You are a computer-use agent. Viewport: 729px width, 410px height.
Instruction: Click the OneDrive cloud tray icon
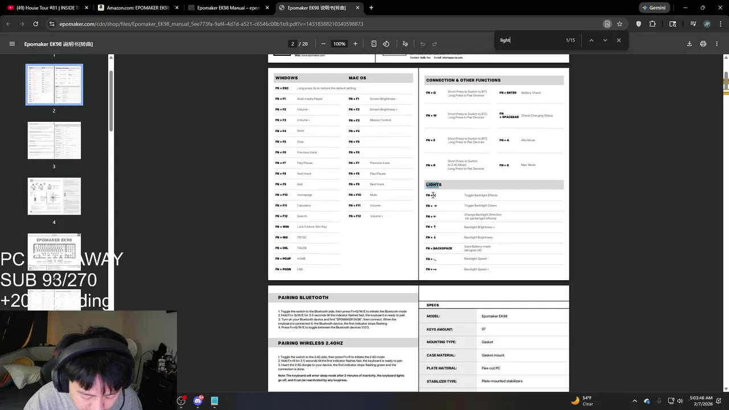pyautogui.click(x=647, y=401)
